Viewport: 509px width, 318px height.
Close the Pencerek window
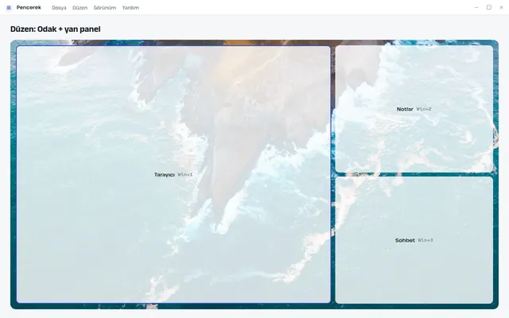(501, 7)
